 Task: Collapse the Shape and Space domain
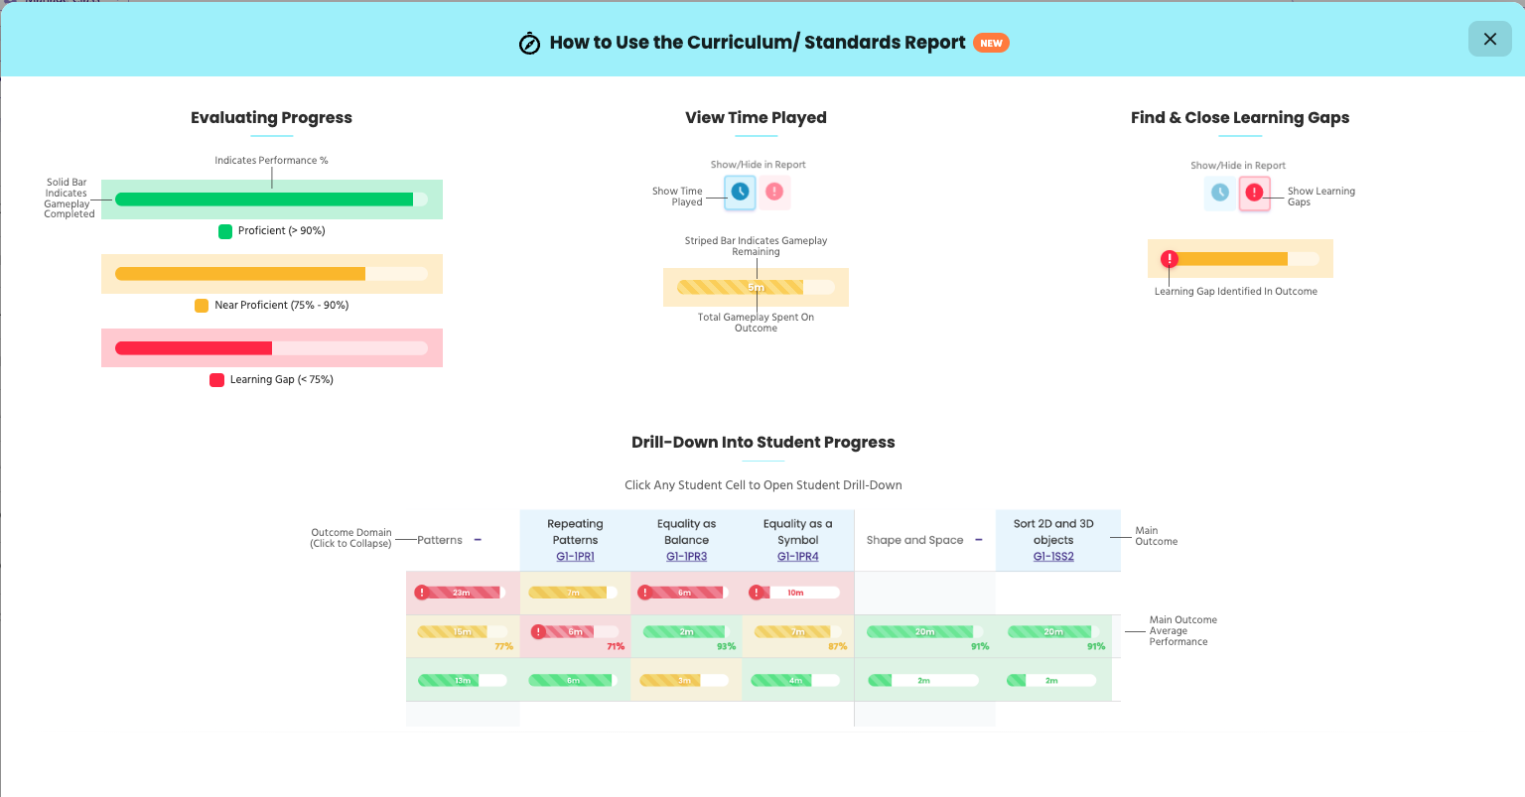coord(979,540)
